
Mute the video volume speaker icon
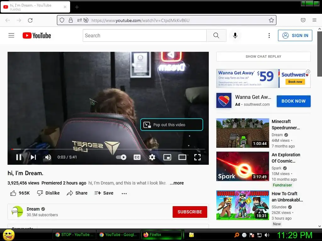click(48, 157)
